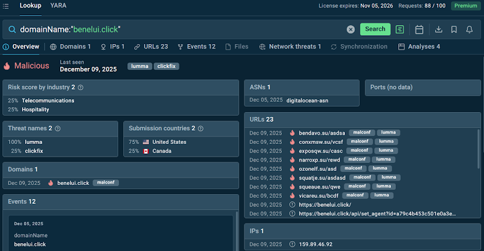Open the vicareu.su/bcdf URL

click(319, 195)
